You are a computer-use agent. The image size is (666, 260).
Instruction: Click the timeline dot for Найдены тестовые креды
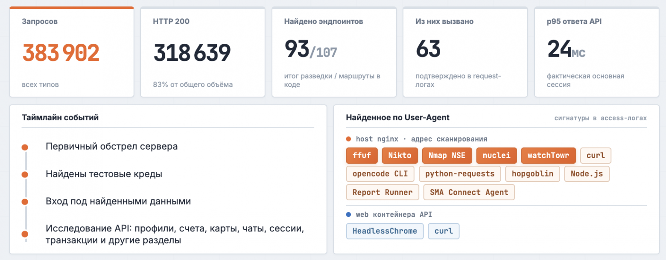pos(25,174)
